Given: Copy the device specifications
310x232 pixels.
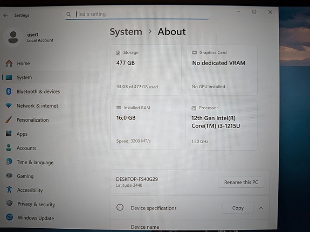Looking at the screenshot, I should [x=238, y=208].
